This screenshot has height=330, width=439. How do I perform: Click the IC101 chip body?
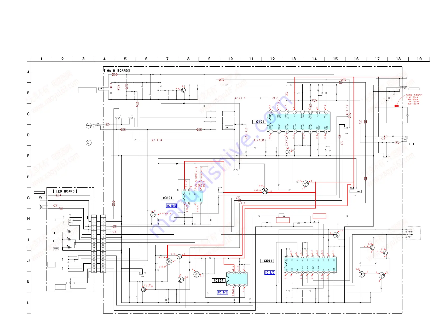(x=298, y=122)
